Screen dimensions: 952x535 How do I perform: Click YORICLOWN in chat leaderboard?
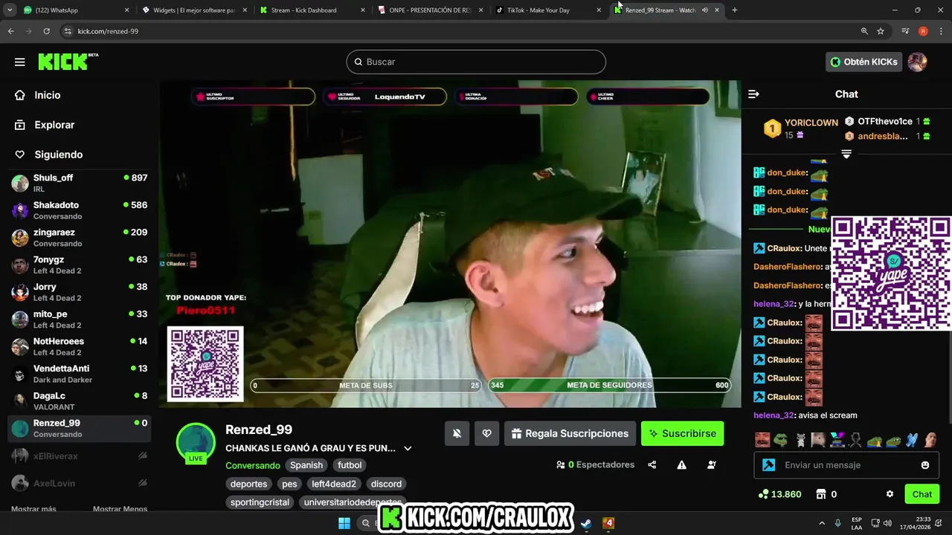click(x=811, y=123)
